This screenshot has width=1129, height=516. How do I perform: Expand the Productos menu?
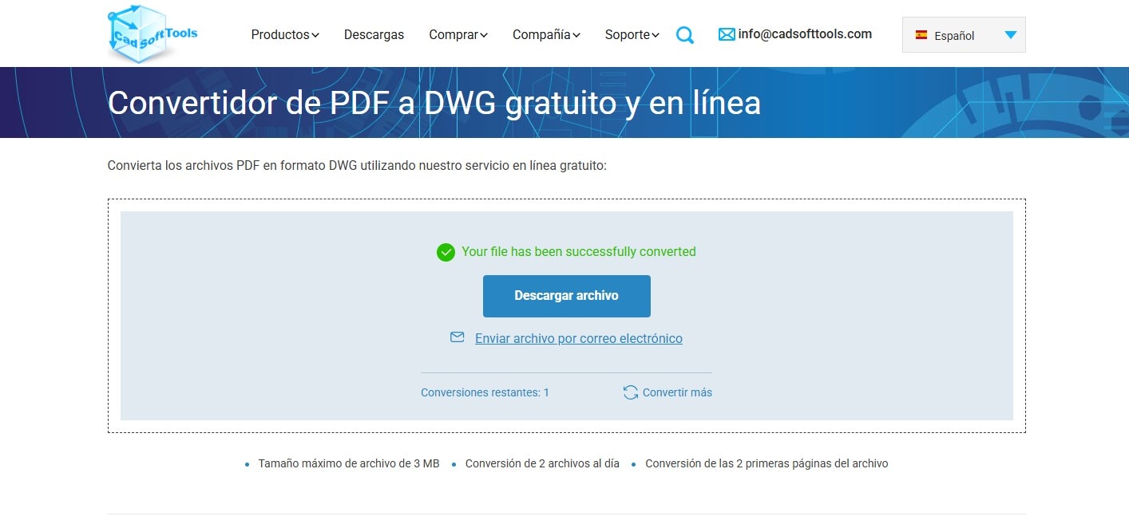pyautogui.click(x=284, y=35)
